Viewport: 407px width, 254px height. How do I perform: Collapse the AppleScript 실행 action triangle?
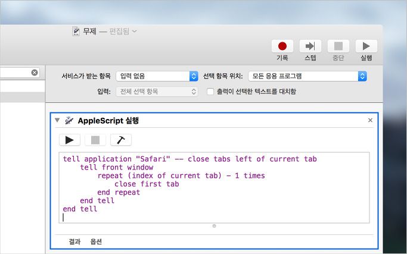(57, 120)
